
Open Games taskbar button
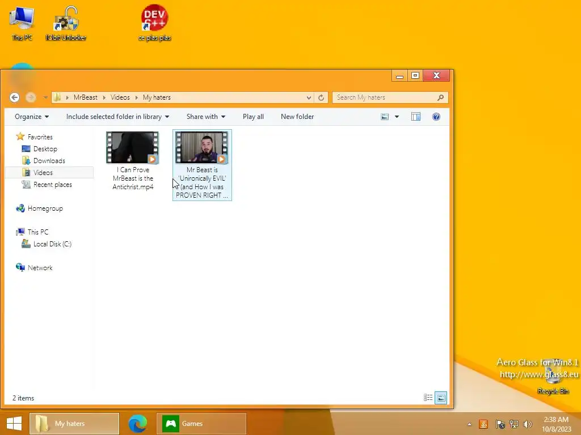click(201, 424)
